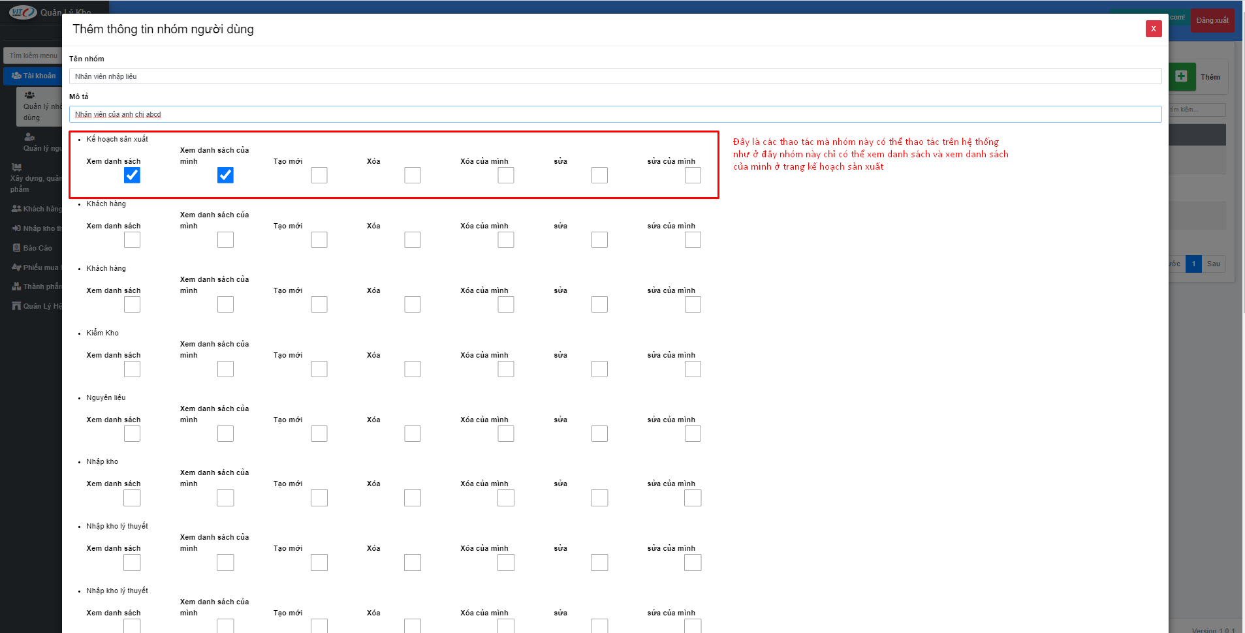Click the Thành phẩm sidebar icon
1245x633 pixels.
[16, 286]
